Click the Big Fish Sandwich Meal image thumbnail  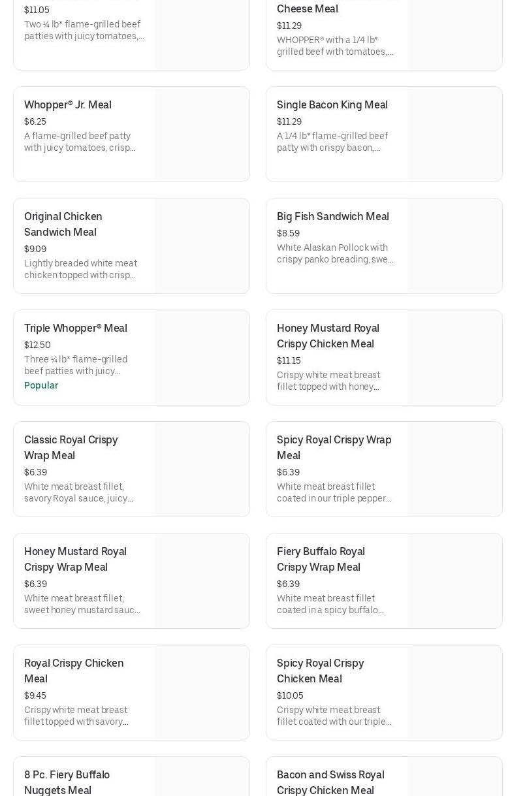pos(454,246)
